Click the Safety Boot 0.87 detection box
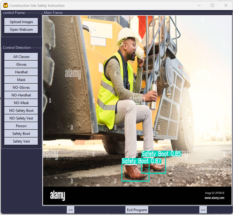This screenshot has height=215, width=233. [x=135, y=172]
